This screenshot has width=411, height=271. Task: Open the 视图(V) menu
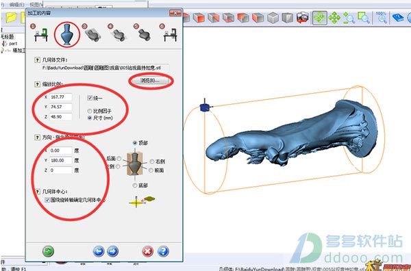point(36,5)
